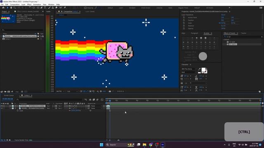
Task: Click the hide shy layers icon in the timeline
Action: point(90,99)
